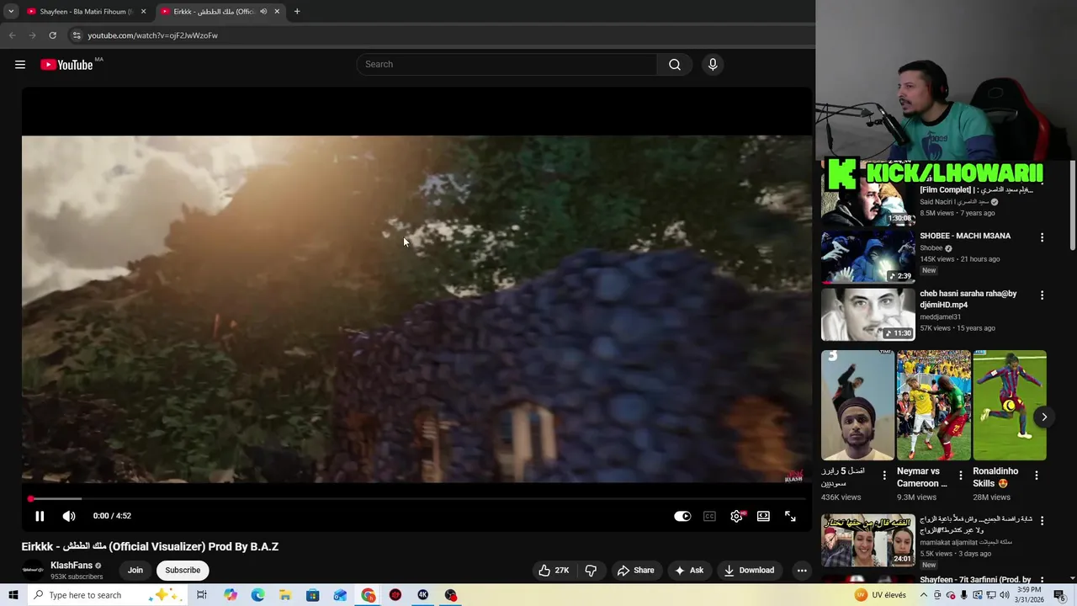
Task: Toggle the autoplay switch
Action: [682, 516]
